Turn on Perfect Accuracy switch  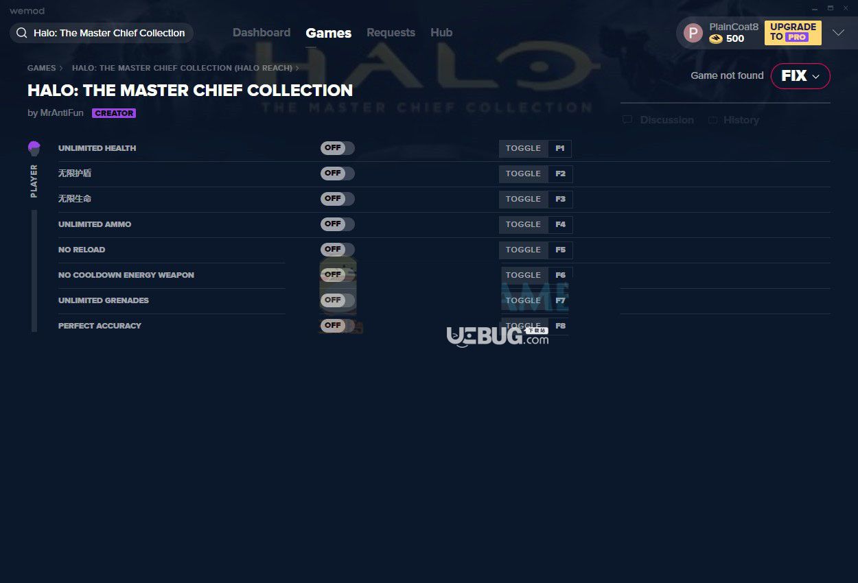(338, 326)
